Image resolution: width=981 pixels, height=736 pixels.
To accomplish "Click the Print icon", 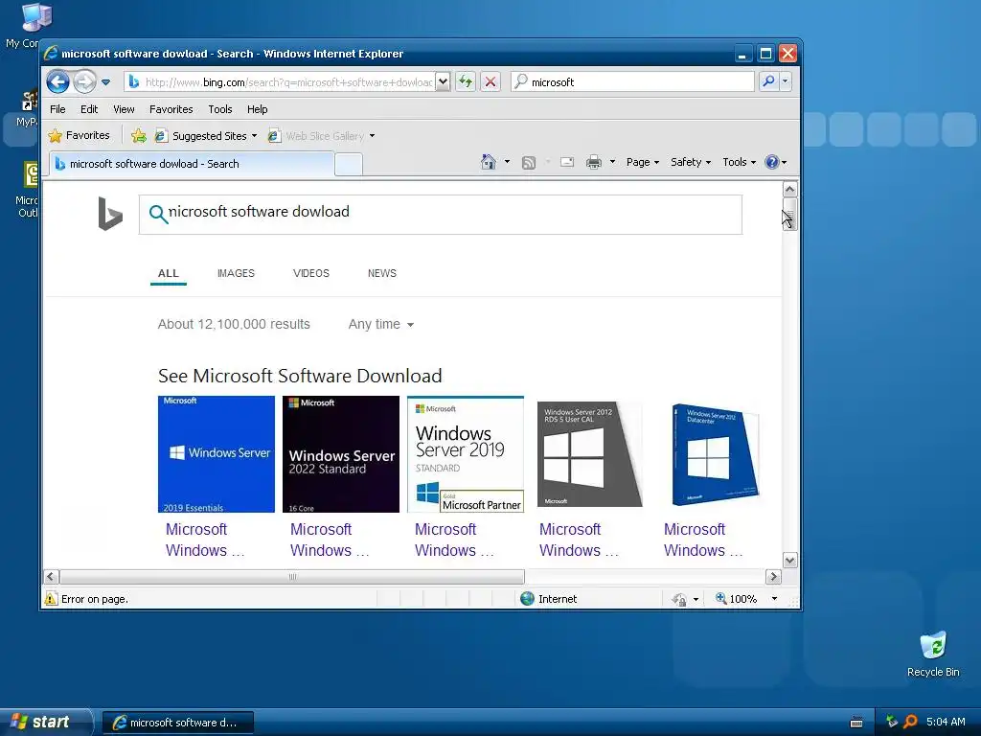I will click(x=594, y=163).
